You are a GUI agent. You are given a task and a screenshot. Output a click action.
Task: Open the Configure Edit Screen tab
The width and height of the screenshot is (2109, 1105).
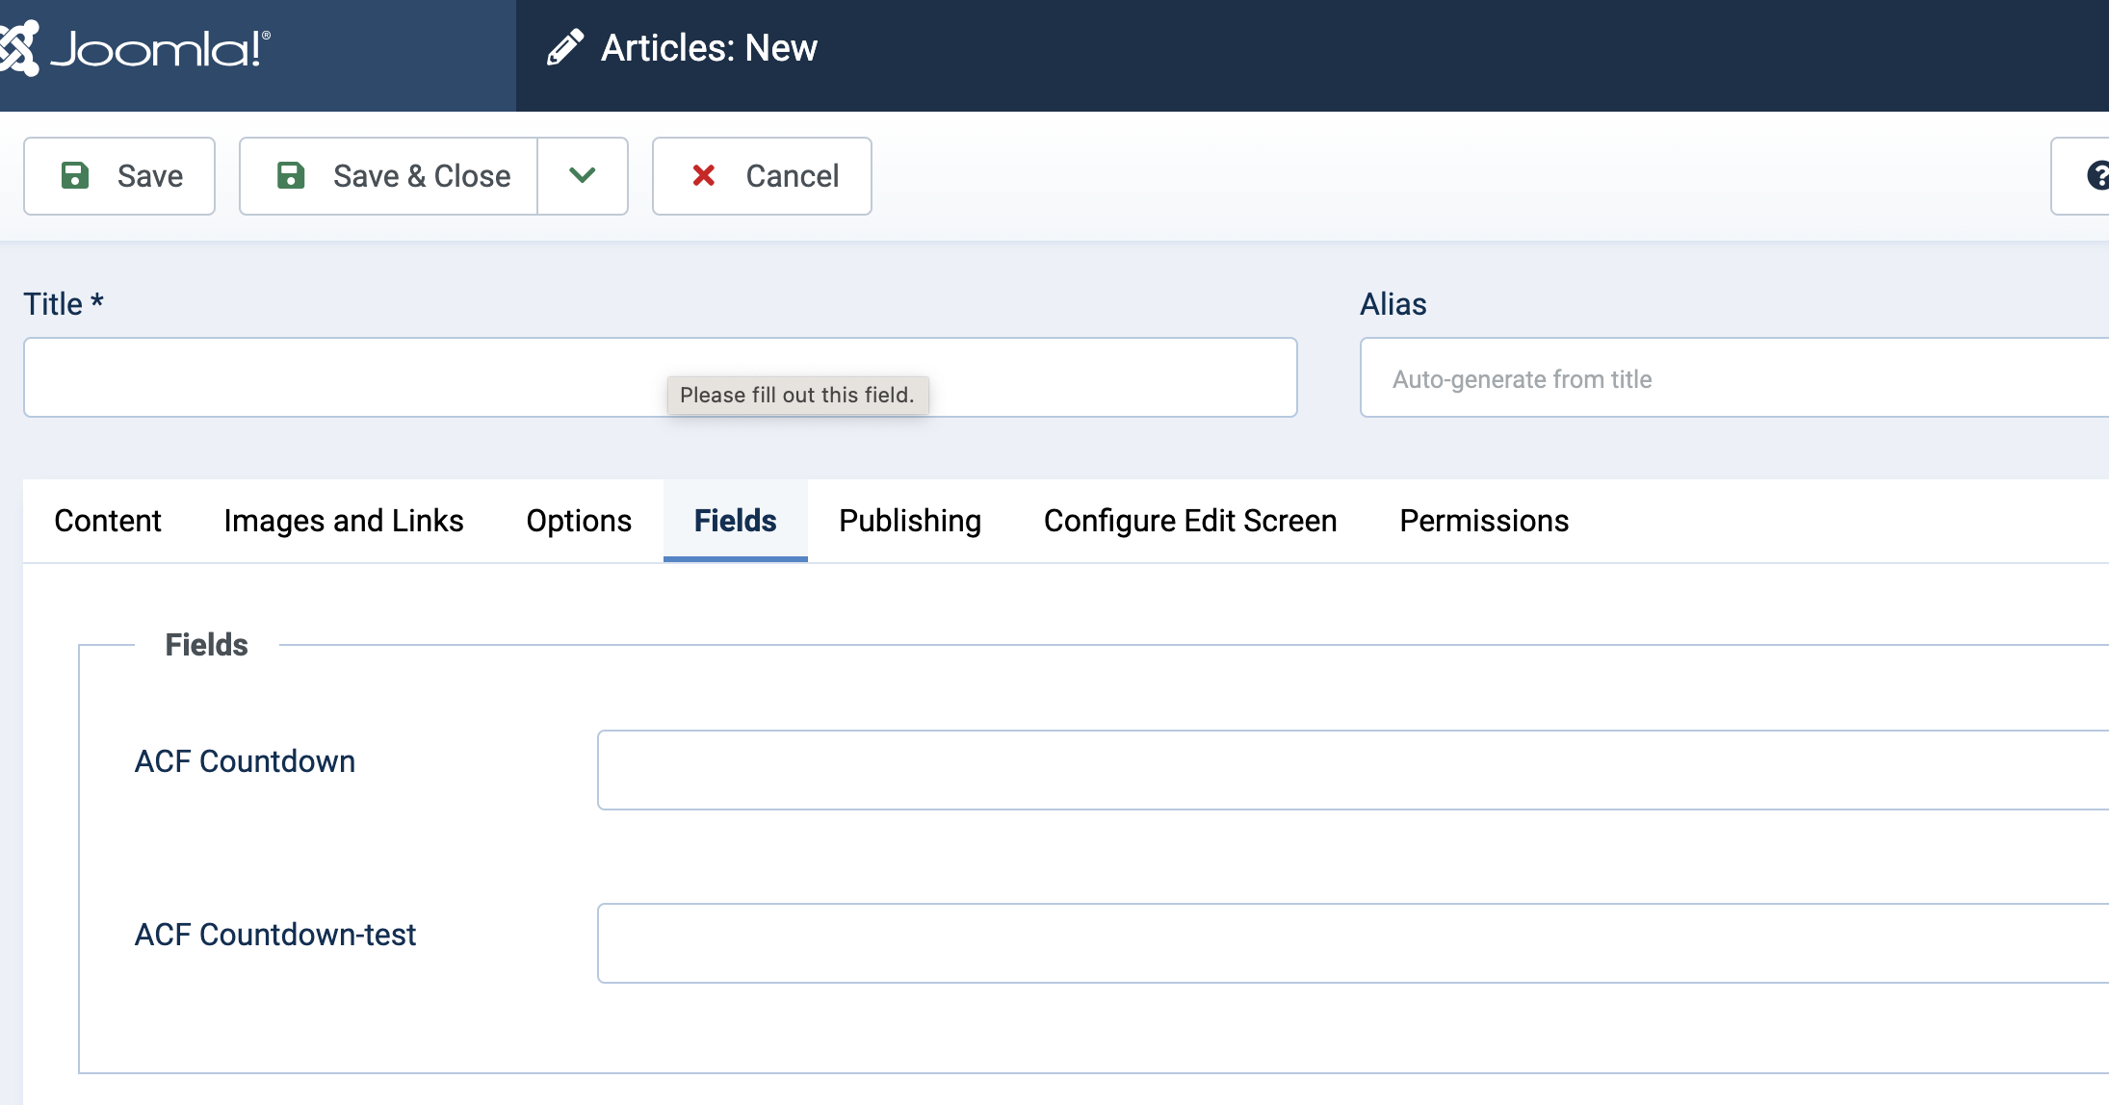tap(1190, 521)
